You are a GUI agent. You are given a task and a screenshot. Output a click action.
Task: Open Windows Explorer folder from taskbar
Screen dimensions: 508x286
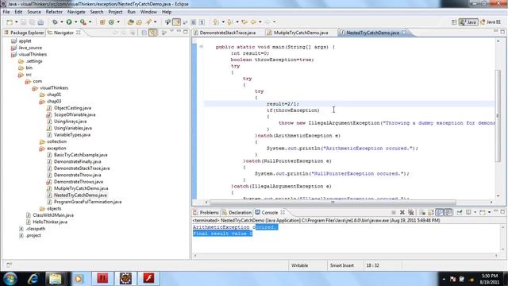pos(56,279)
